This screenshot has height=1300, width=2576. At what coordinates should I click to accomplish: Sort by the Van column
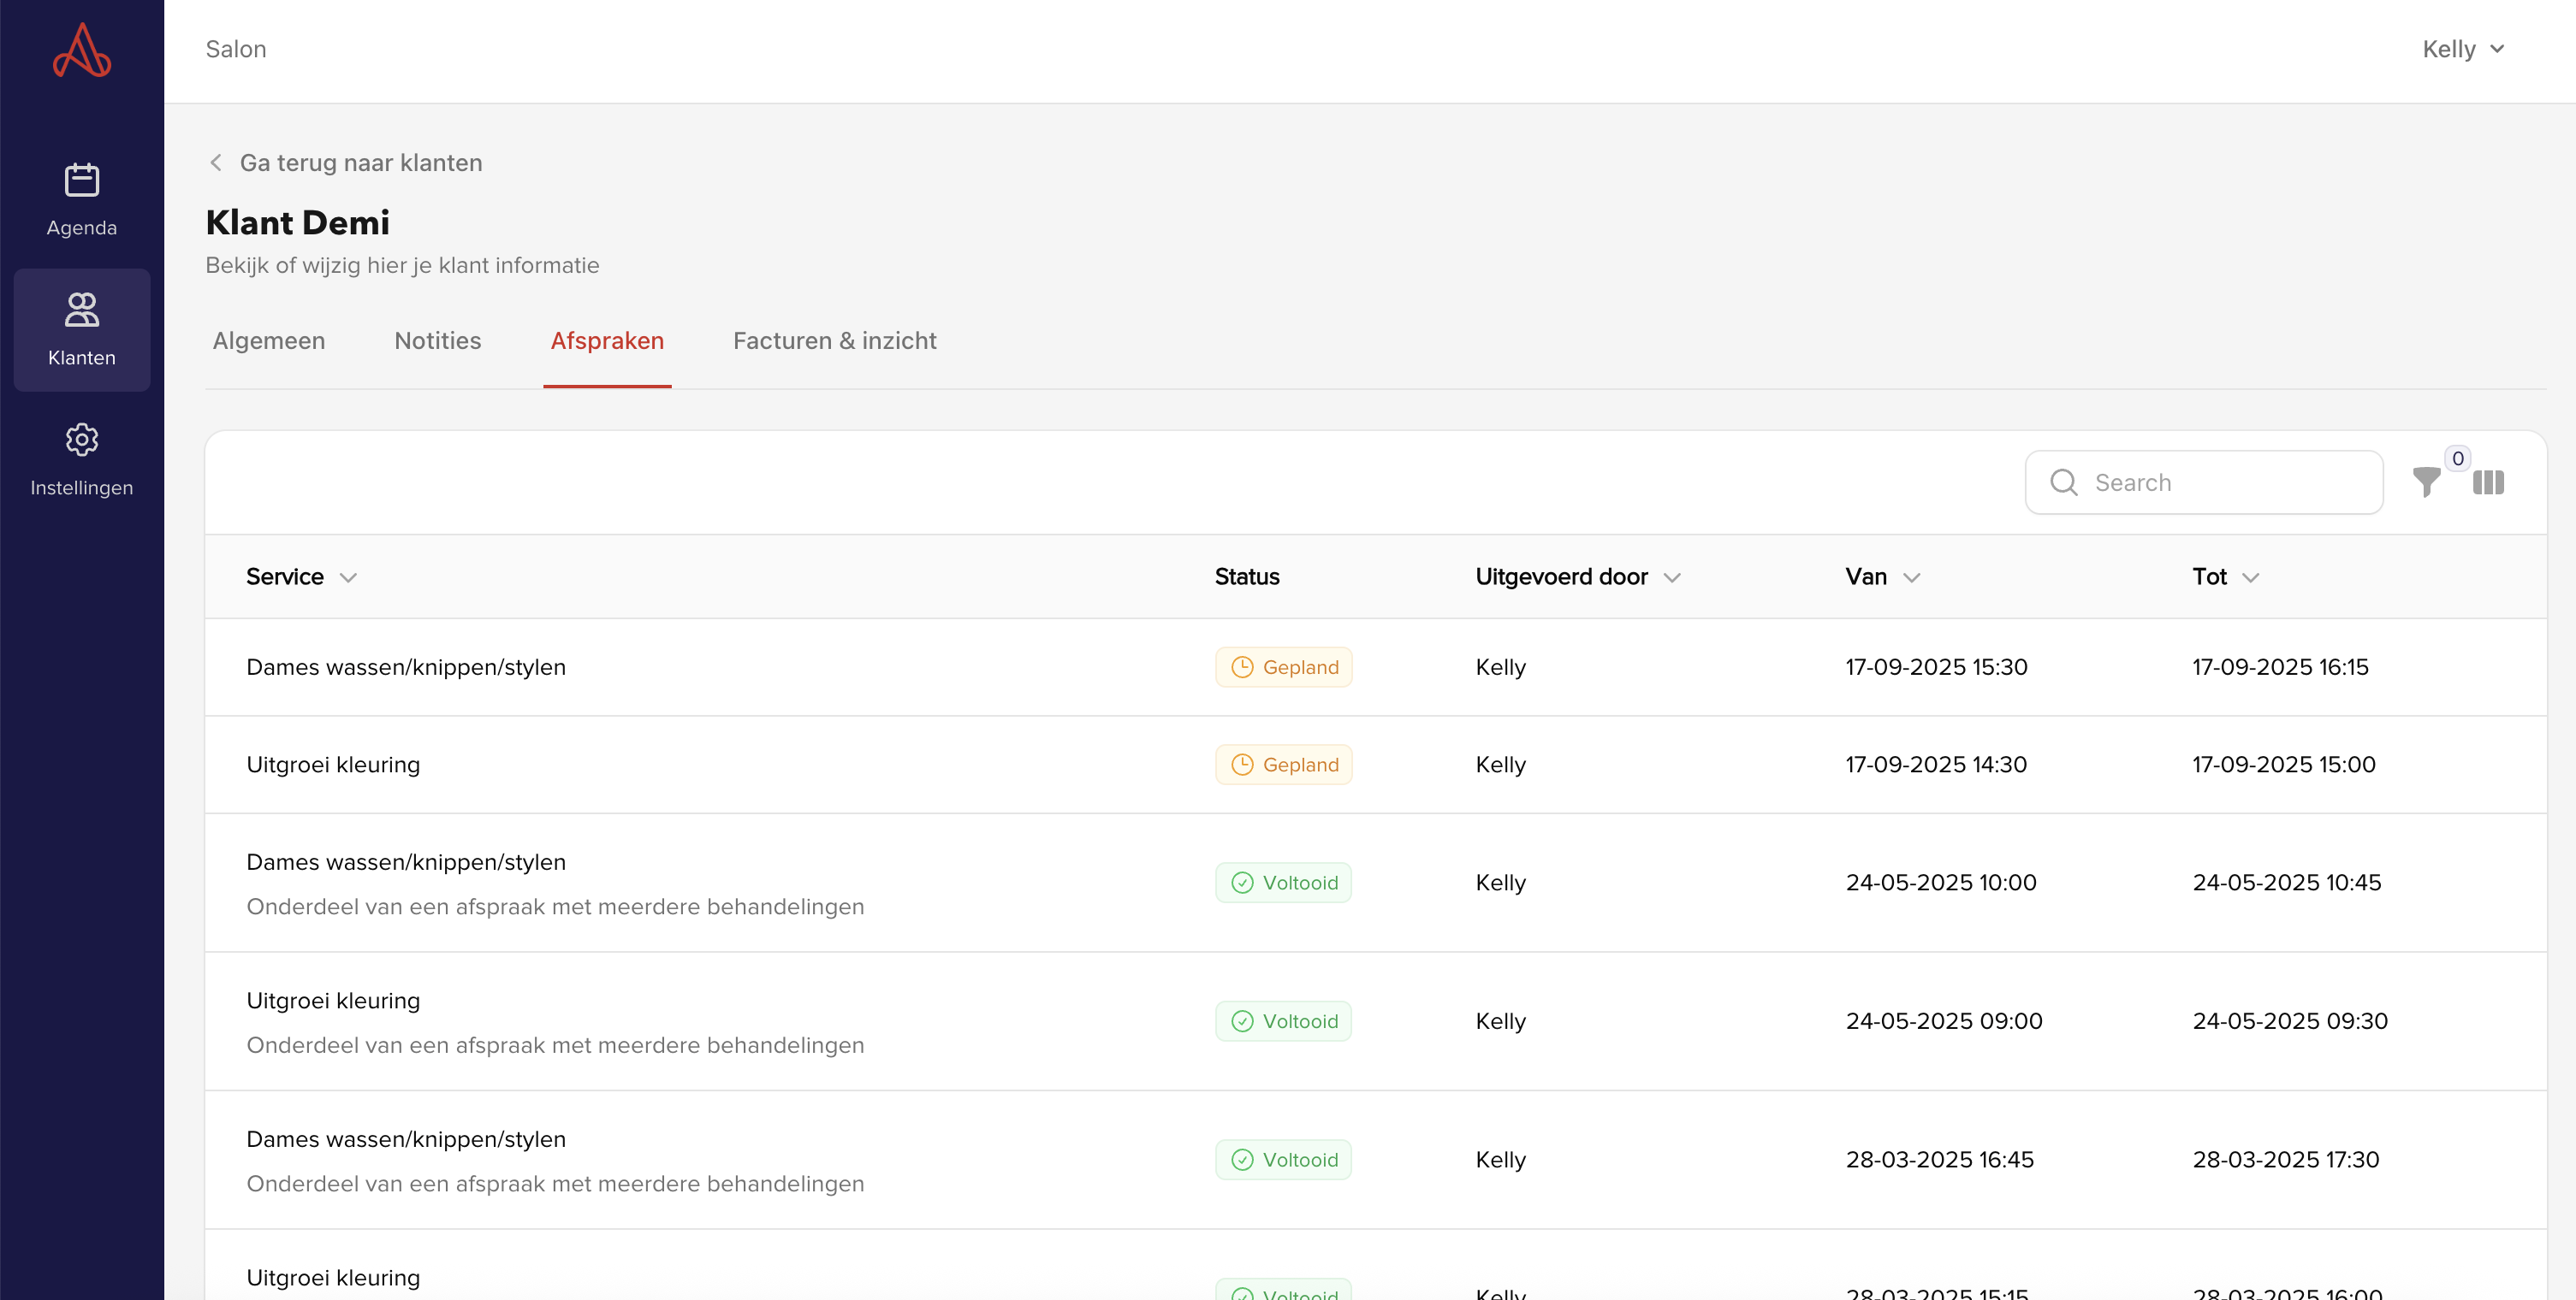point(1882,576)
